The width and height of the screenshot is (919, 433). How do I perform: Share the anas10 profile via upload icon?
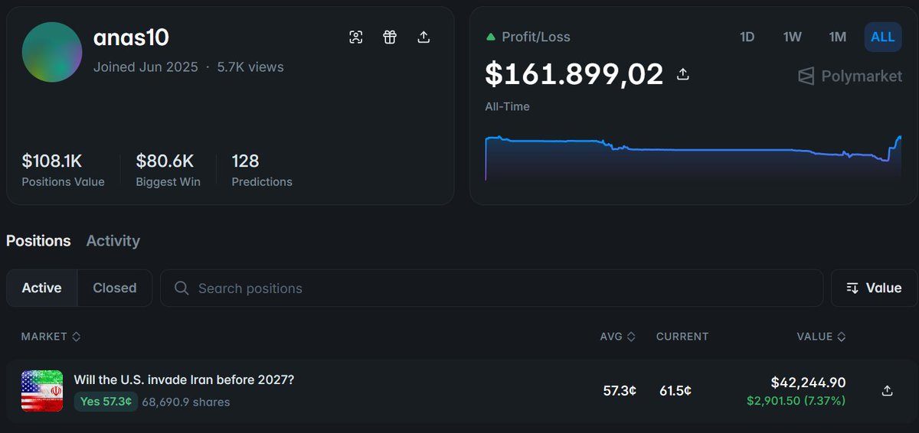[x=424, y=37]
